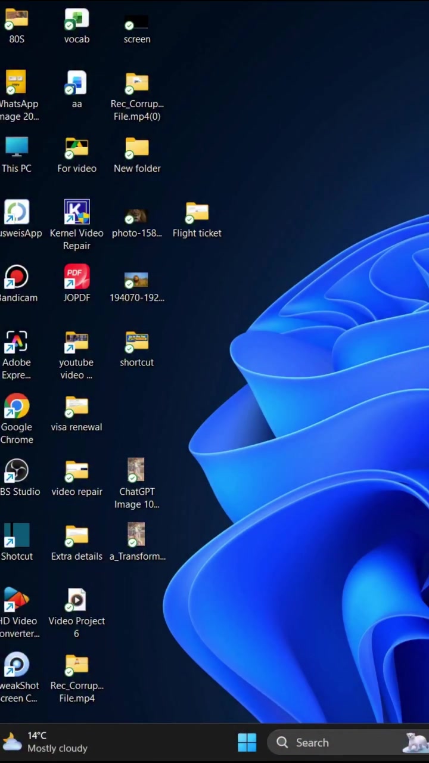
Task: Select the Adobe Express shortcut icon
Action: 16,342
